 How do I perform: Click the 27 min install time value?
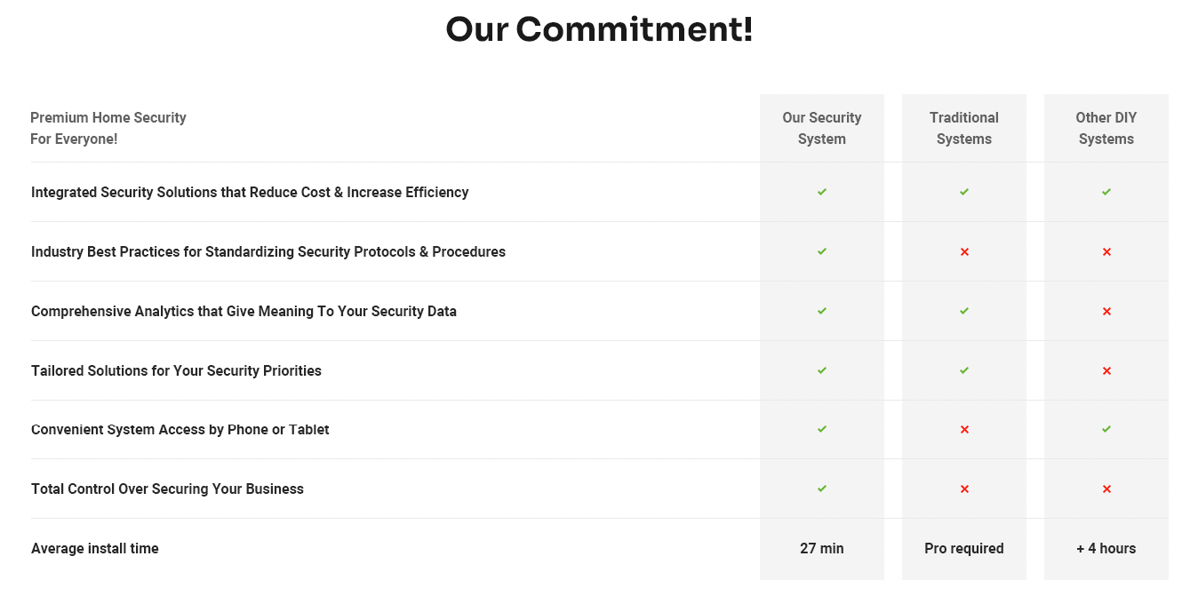tap(822, 548)
